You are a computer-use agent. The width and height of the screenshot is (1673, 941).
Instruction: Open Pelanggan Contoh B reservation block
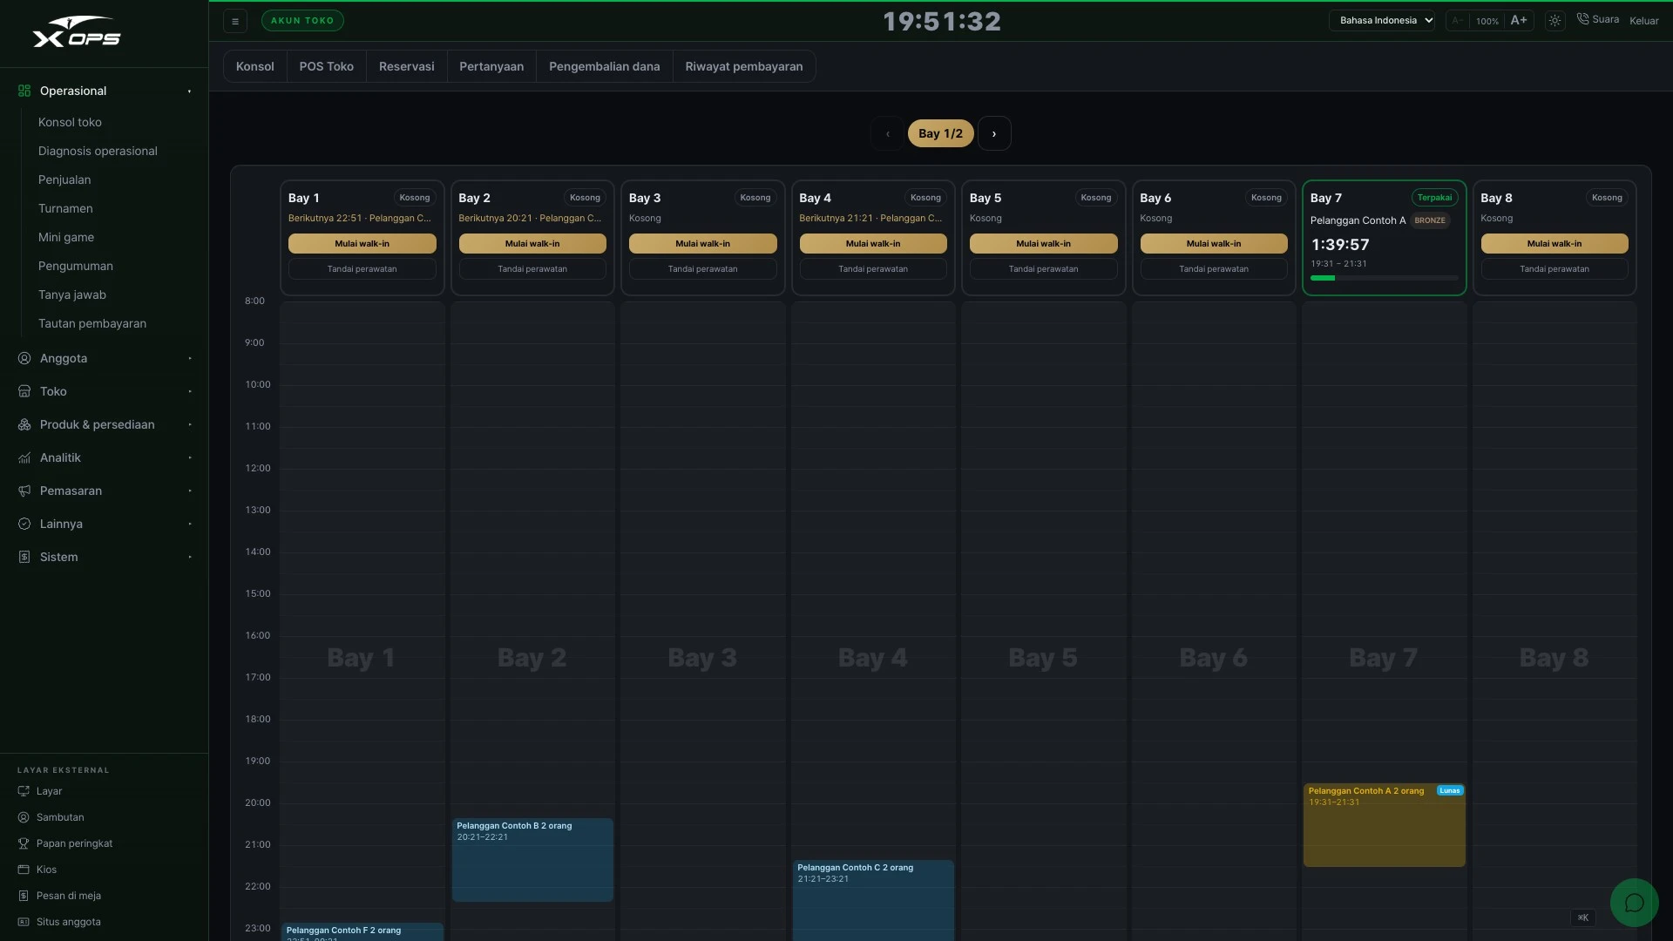tap(532, 860)
